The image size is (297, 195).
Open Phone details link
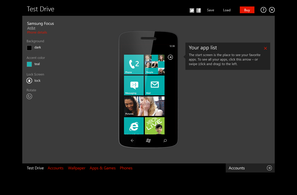37,32
